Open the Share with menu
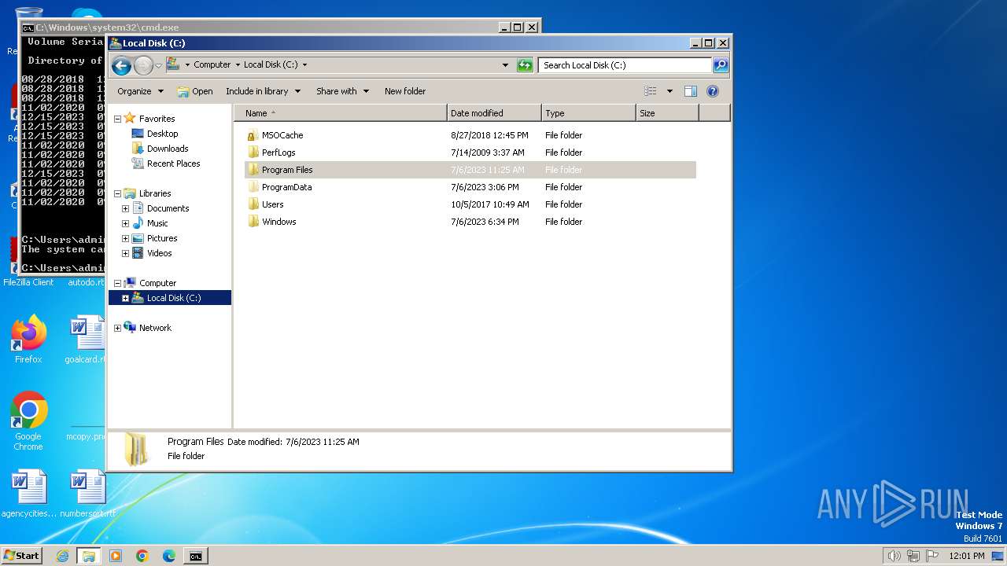This screenshot has height=566, width=1007. click(x=342, y=91)
